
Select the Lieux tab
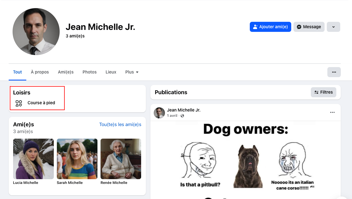point(111,72)
